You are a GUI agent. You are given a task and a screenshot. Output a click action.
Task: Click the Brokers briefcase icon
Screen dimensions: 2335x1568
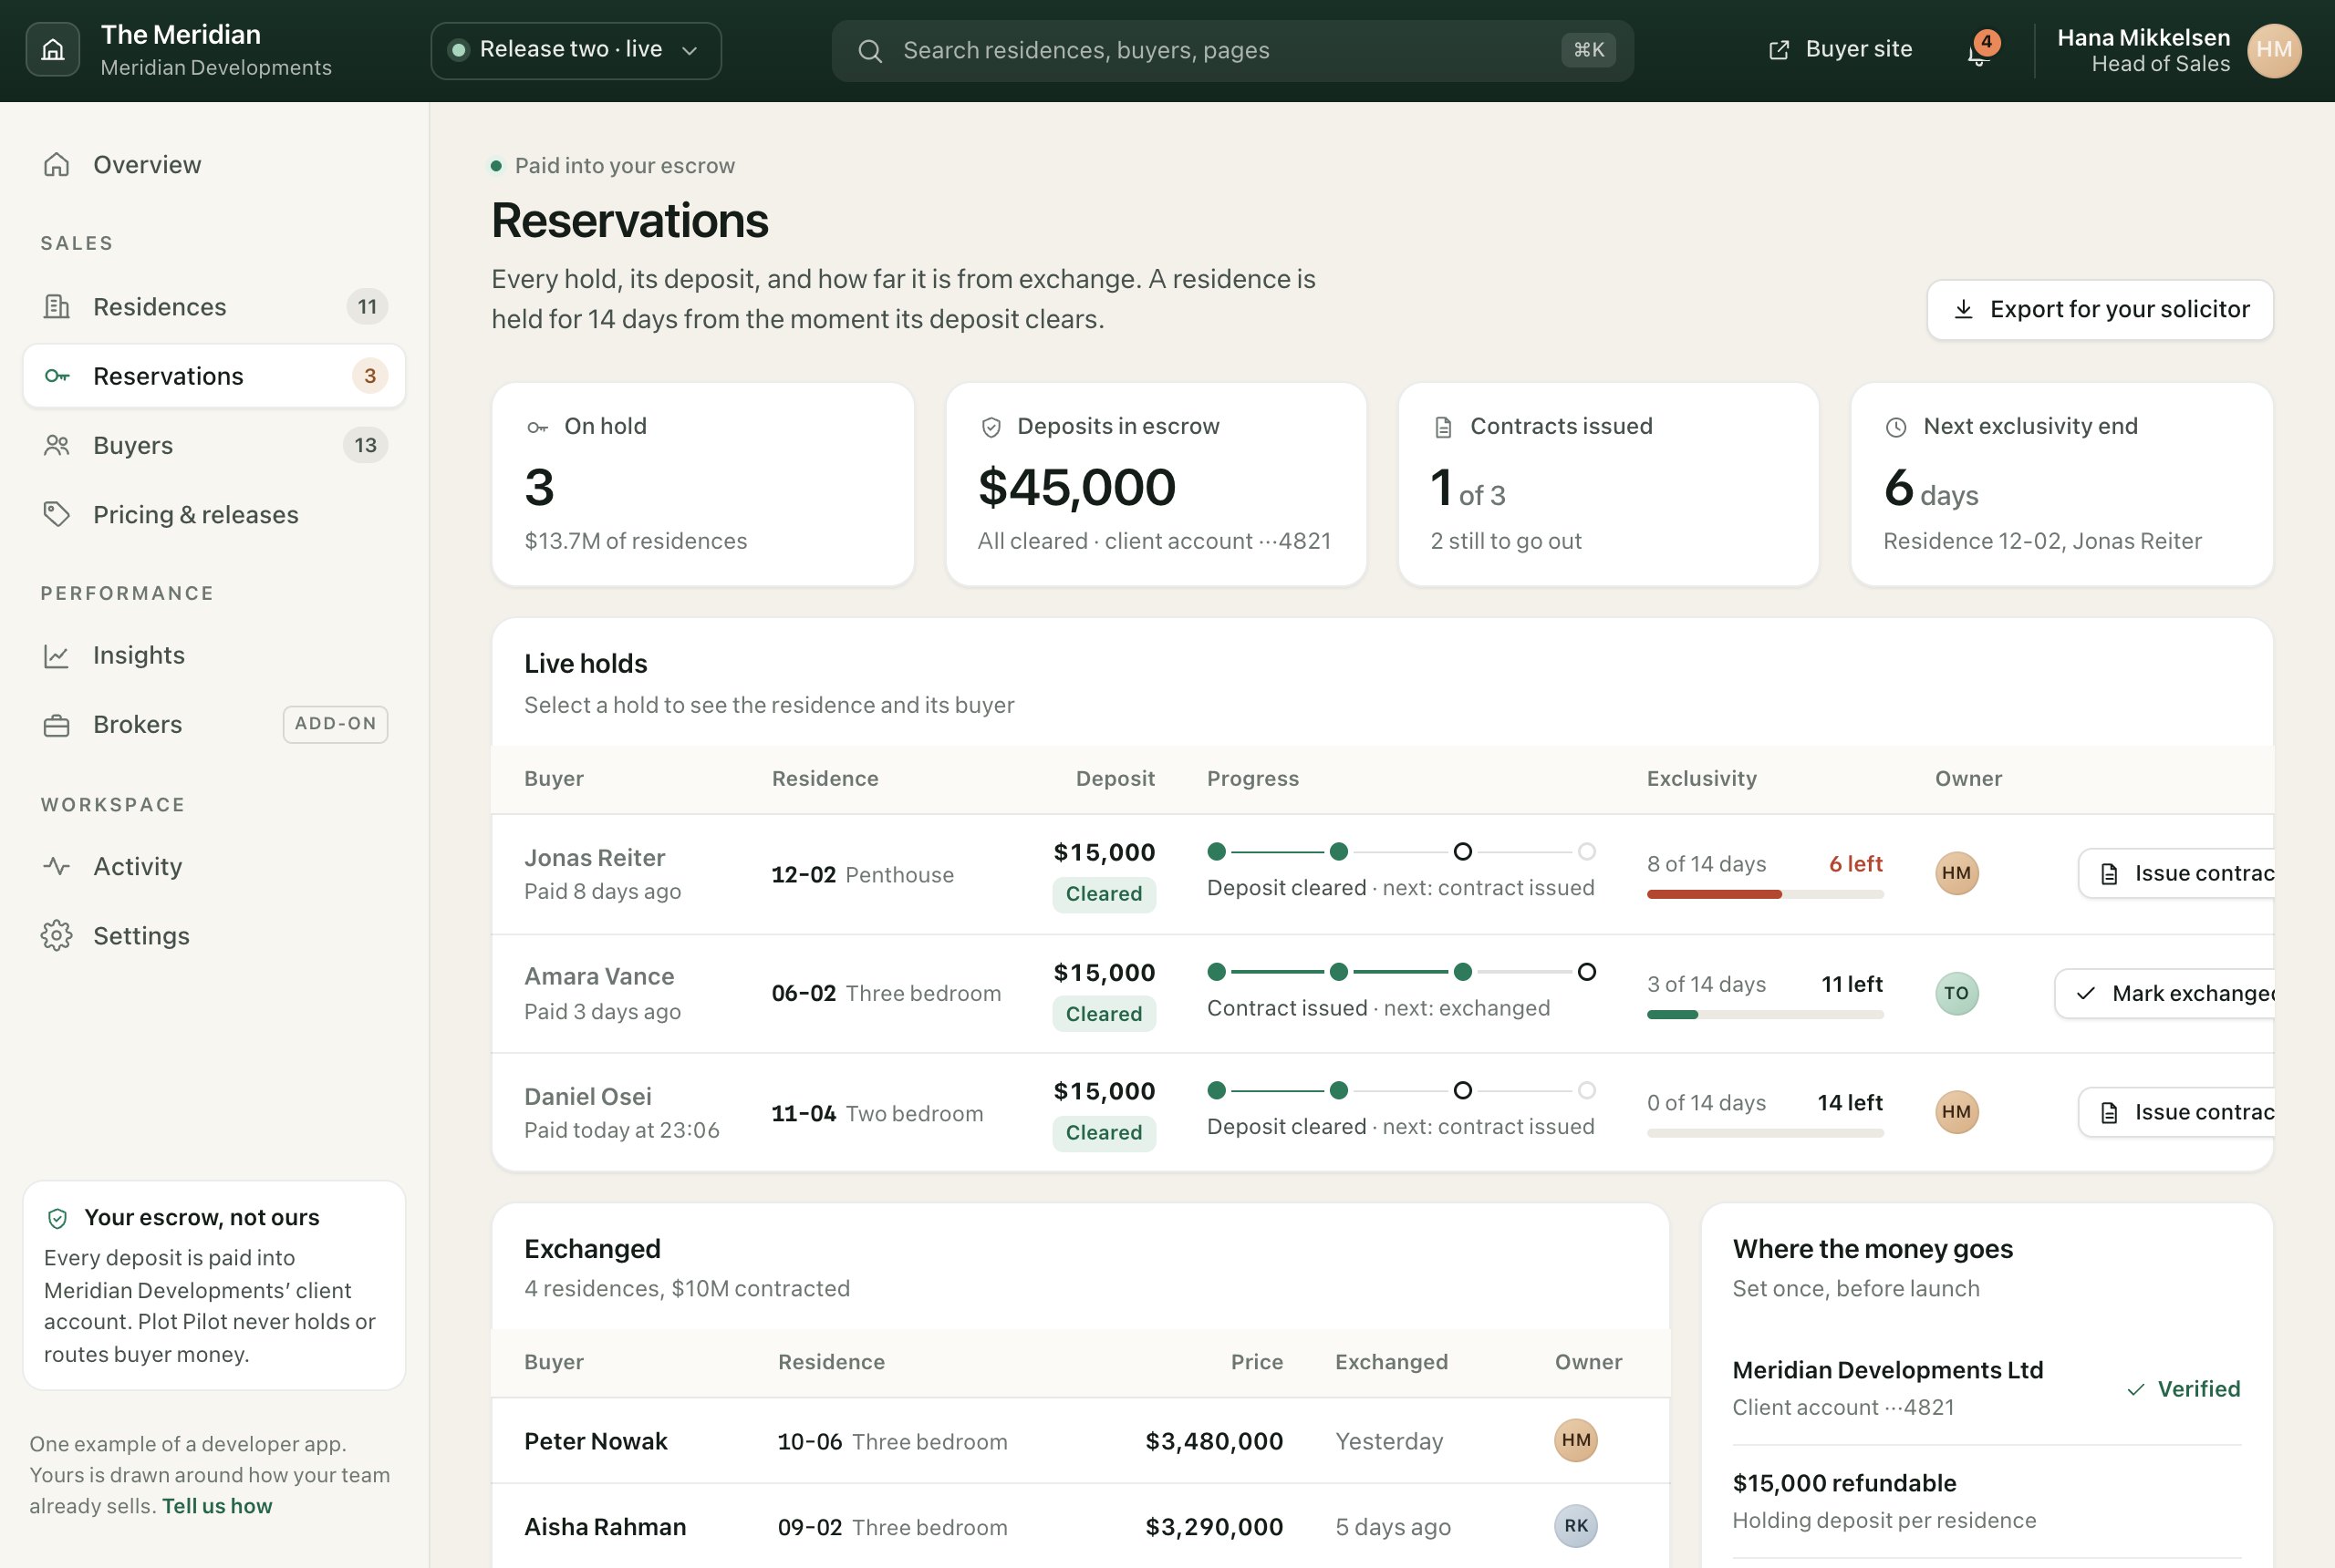click(57, 724)
